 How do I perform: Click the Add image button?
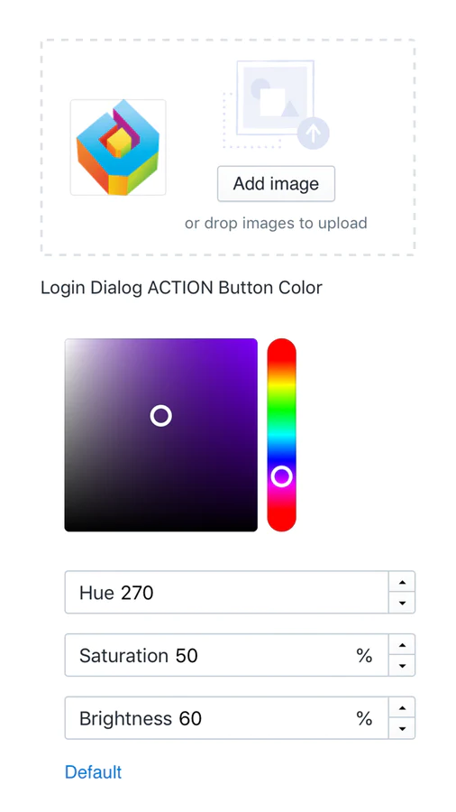pyautogui.click(x=276, y=184)
